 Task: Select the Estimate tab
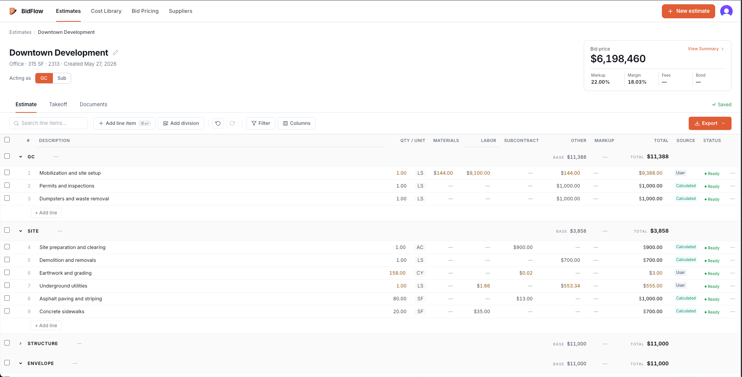click(x=26, y=104)
